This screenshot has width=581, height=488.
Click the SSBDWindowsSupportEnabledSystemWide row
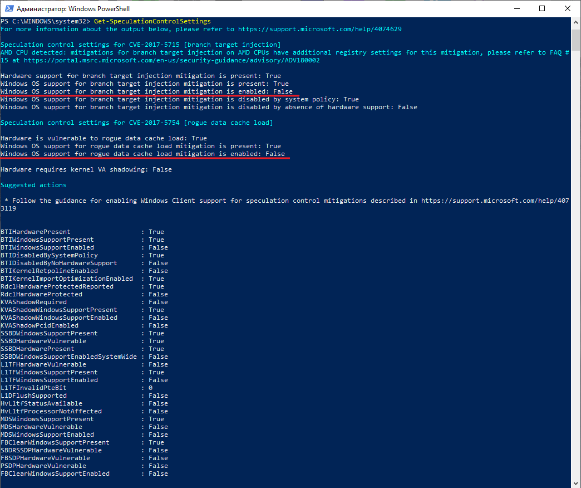point(84,357)
